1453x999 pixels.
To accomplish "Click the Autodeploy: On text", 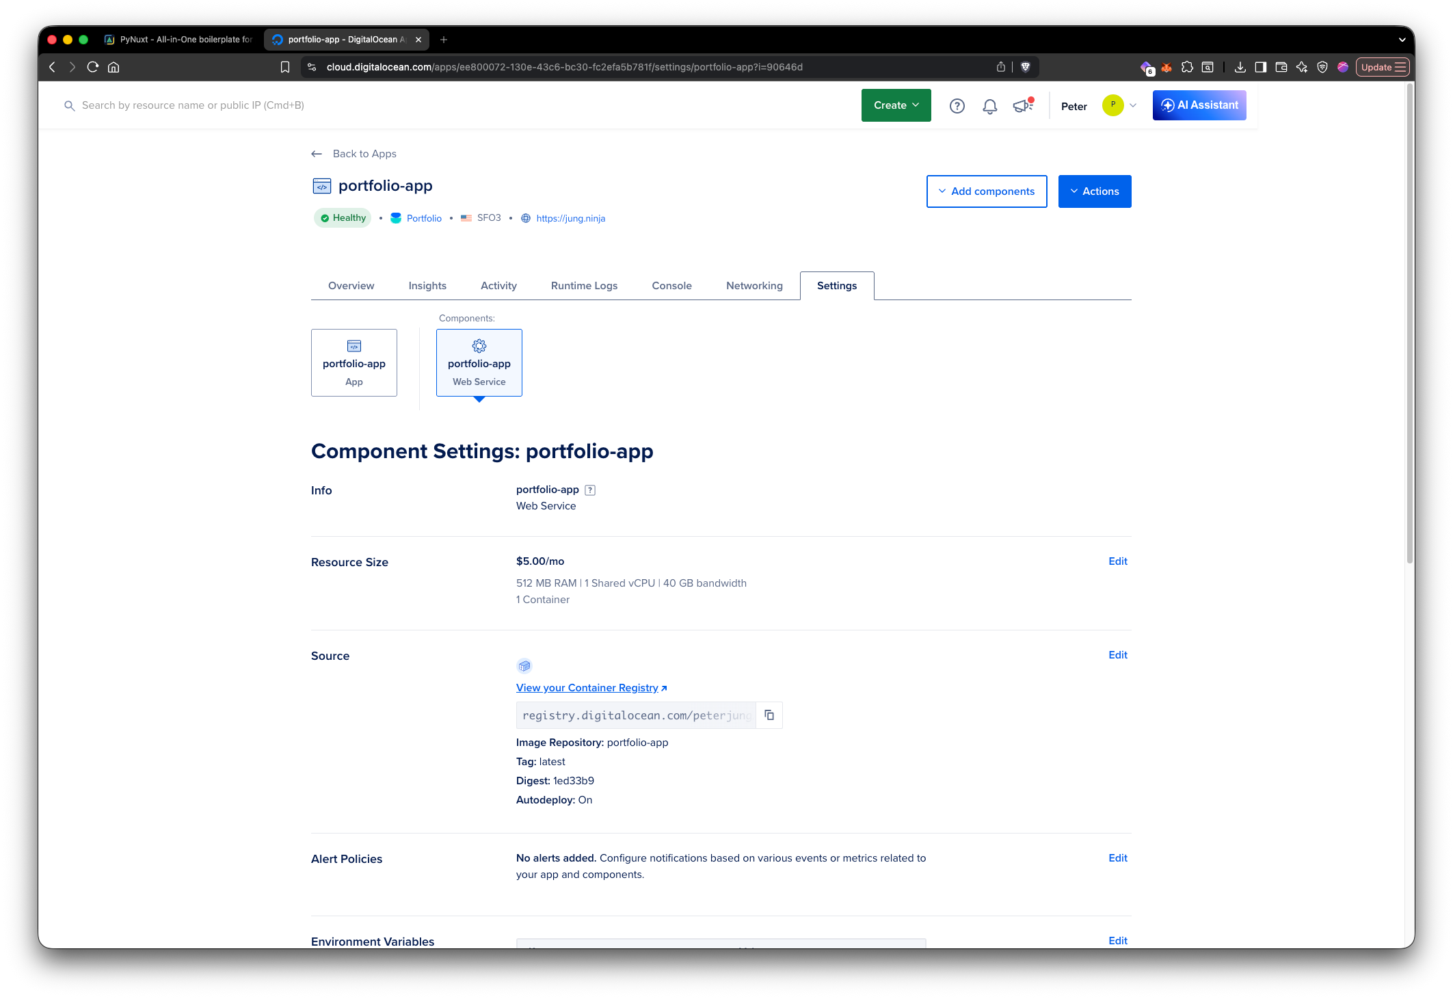I will tap(554, 800).
